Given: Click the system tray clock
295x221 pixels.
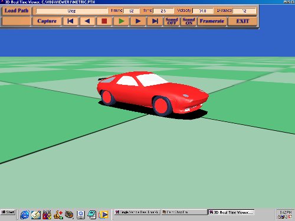Looking at the screenshot, I should pyautogui.click(x=286, y=212).
